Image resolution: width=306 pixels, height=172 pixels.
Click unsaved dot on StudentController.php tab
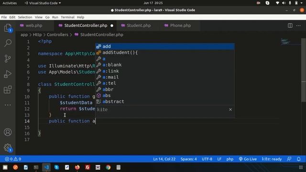pyautogui.click(x=112, y=25)
